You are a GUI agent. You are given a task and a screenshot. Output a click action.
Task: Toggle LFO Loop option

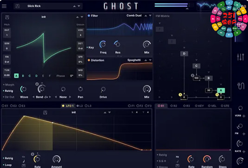coord(7,165)
